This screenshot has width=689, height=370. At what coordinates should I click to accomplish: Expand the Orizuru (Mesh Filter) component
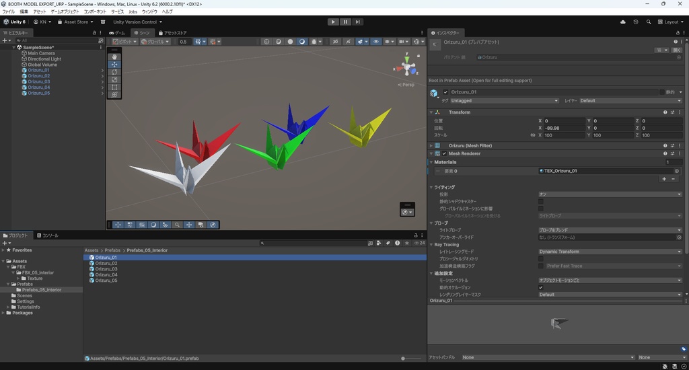pos(431,145)
